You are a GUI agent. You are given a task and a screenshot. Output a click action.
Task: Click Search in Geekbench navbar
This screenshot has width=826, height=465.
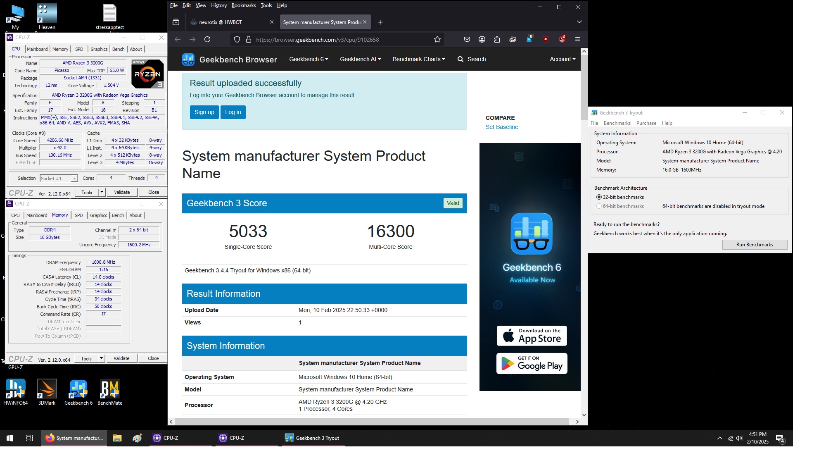(x=472, y=59)
